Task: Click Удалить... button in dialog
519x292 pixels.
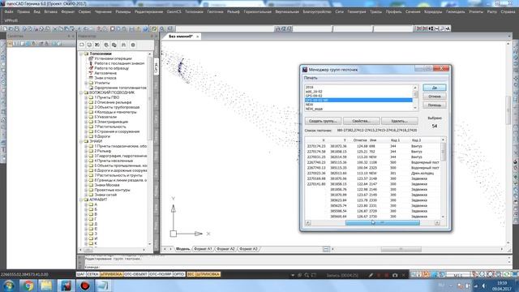Action: click(x=400, y=121)
